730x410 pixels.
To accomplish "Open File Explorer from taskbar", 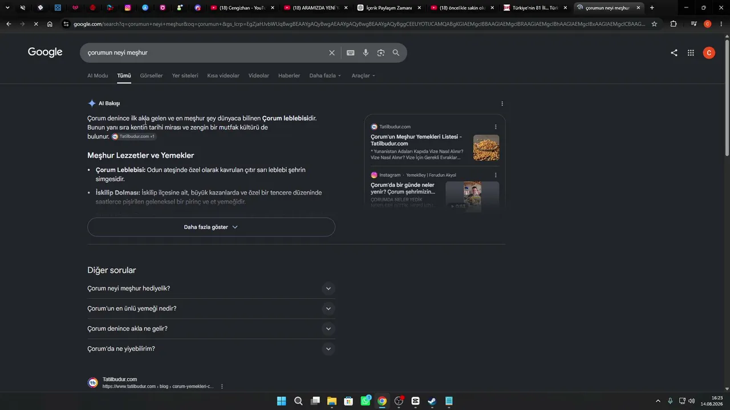I will coord(332,401).
